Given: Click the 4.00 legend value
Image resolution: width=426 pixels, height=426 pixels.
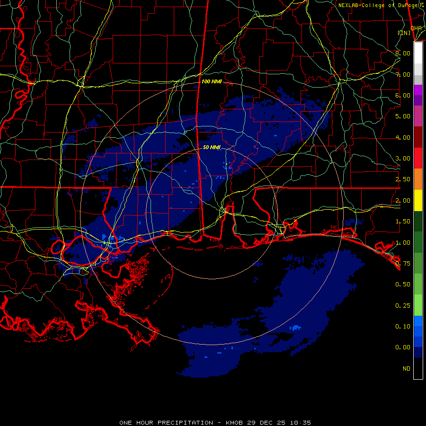Looking at the screenshot, I should 403,137.
